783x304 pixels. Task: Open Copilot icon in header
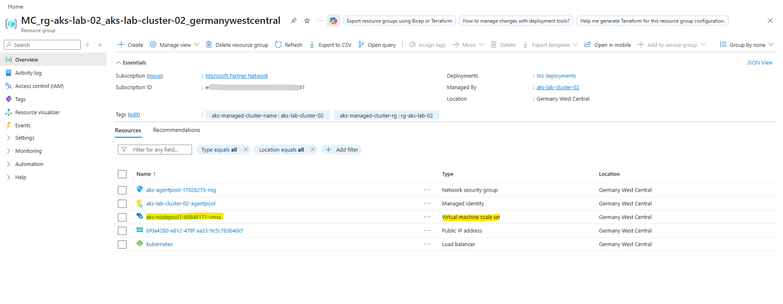333,21
